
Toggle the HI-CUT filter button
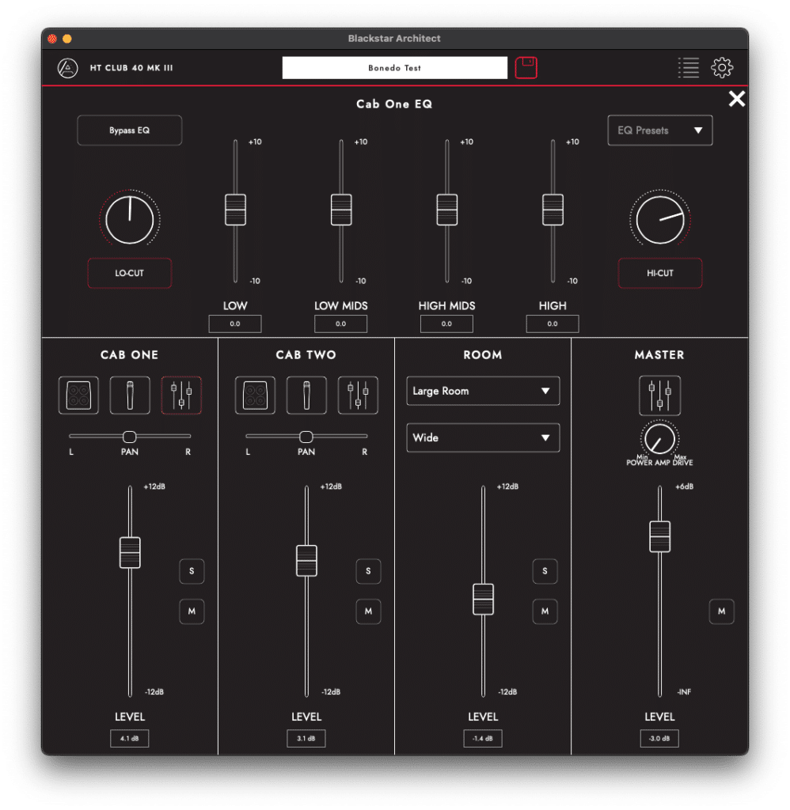(x=660, y=273)
